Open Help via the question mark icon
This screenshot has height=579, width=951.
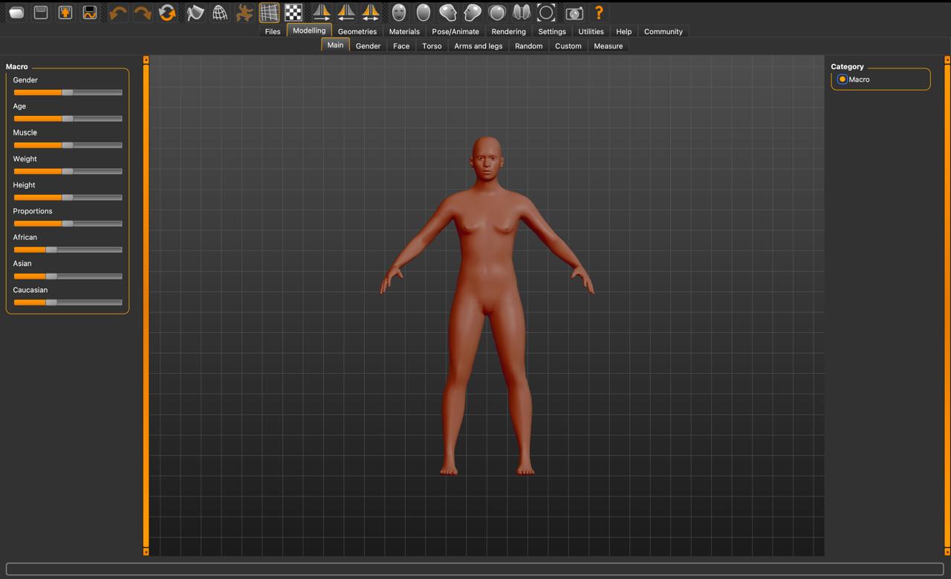(598, 13)
